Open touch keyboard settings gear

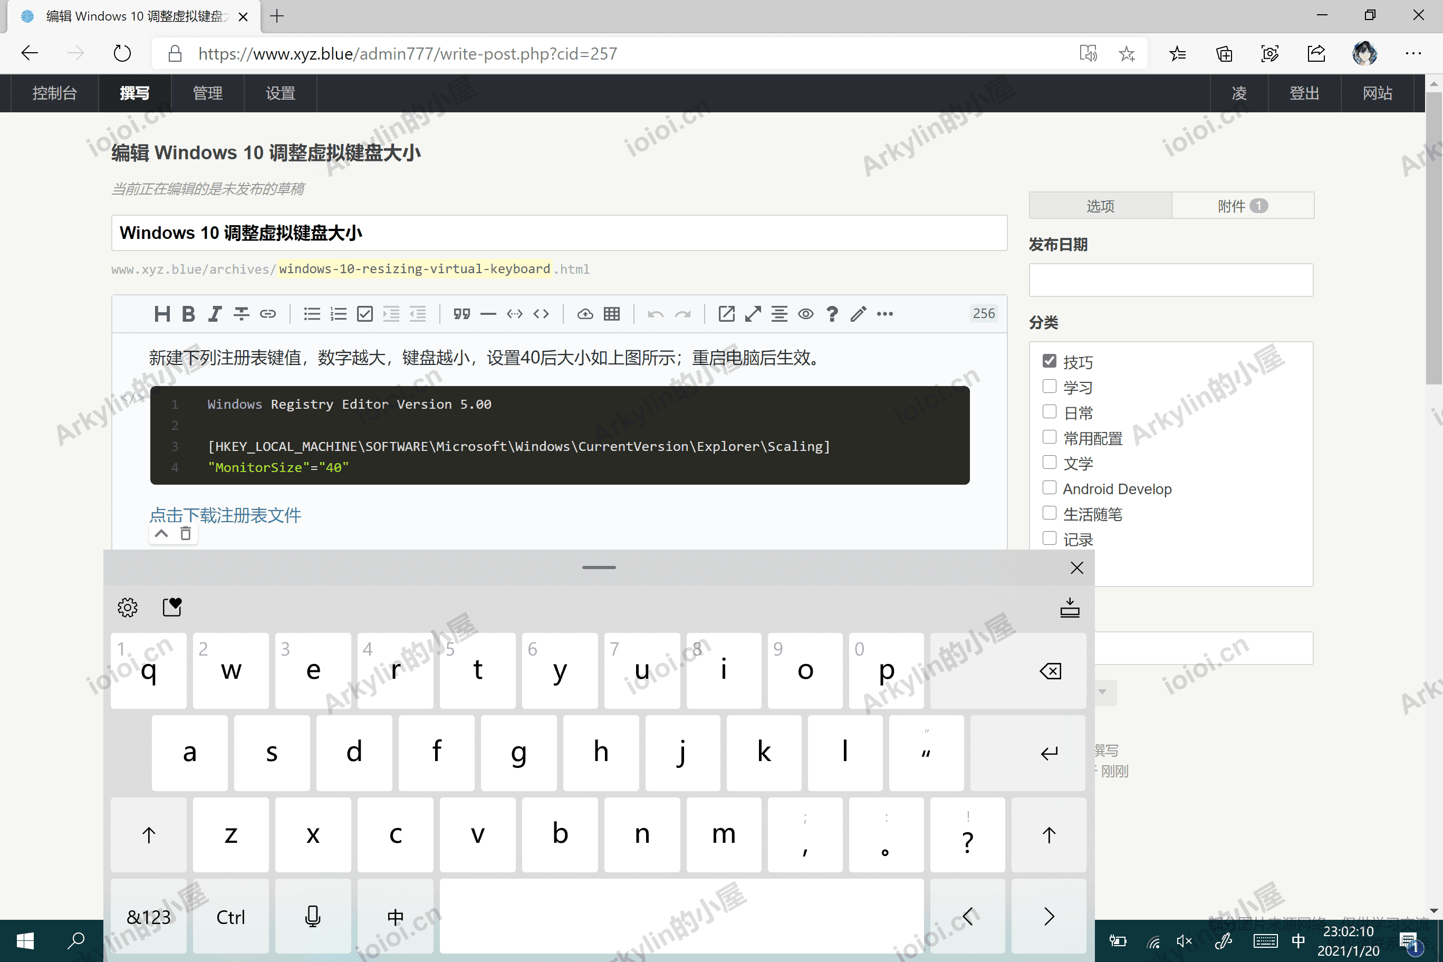tap(128, 608)
